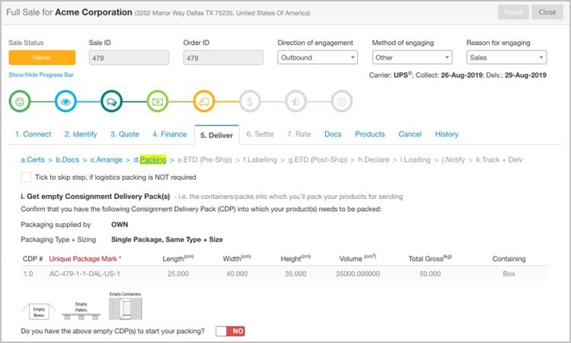Open the History tab
Image resolution: width=571 pixels, height=343 pixels.
[446, 134]
